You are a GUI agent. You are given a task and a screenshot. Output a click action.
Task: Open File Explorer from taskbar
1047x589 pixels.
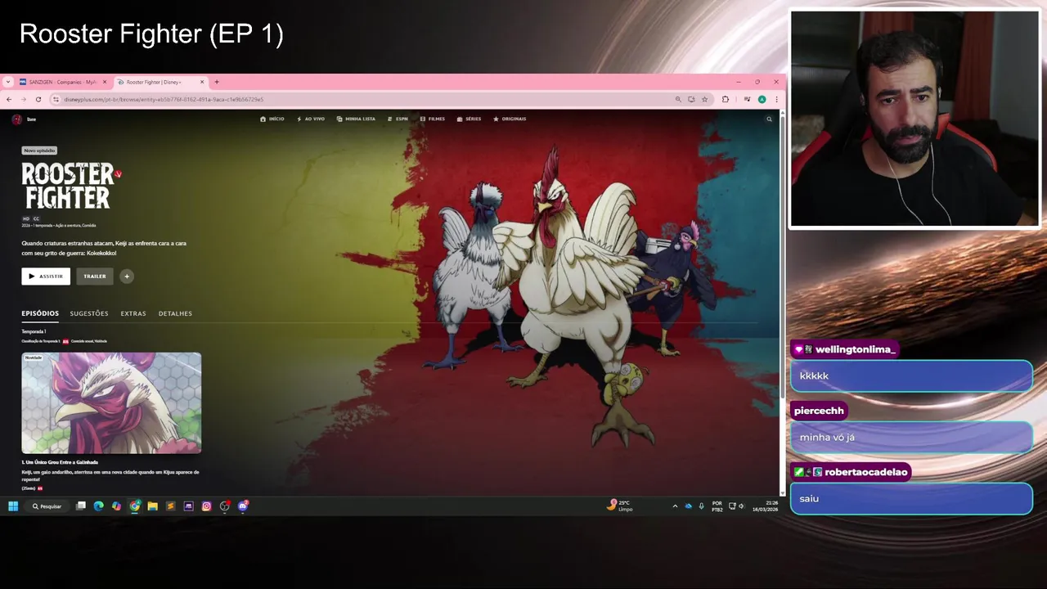[x=153, y=506]
